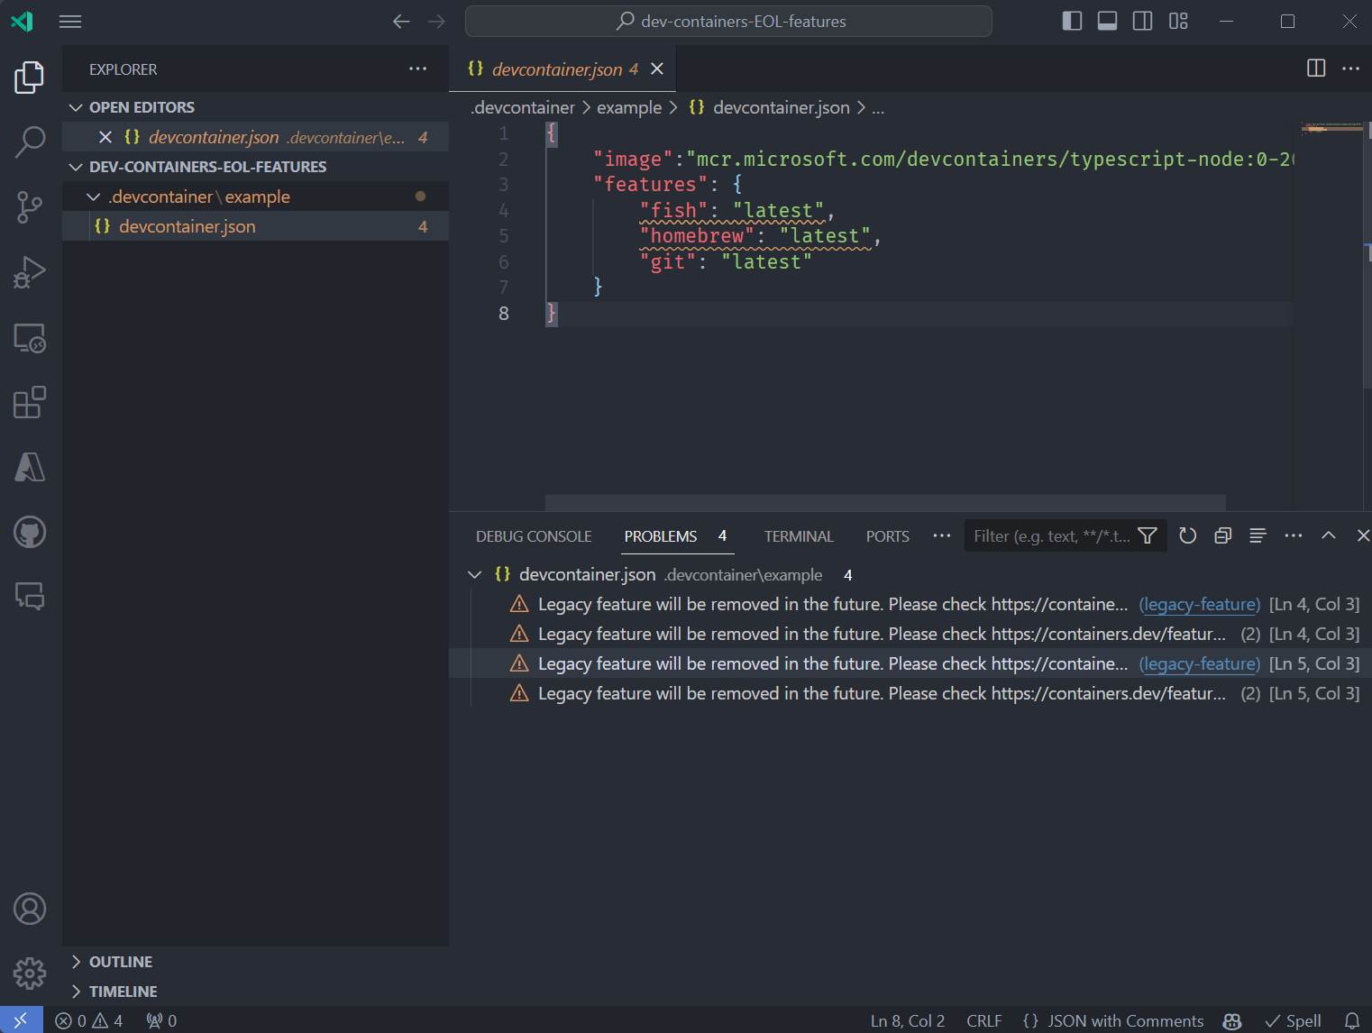Open the Search view in activity bar

click(30, 142)
